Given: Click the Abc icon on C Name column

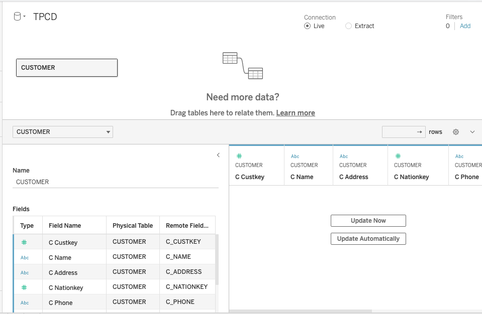Looking at the screenshot, I should 295,156.
